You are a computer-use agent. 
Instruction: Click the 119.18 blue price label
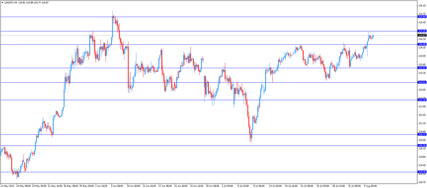(x=422, y=172)
